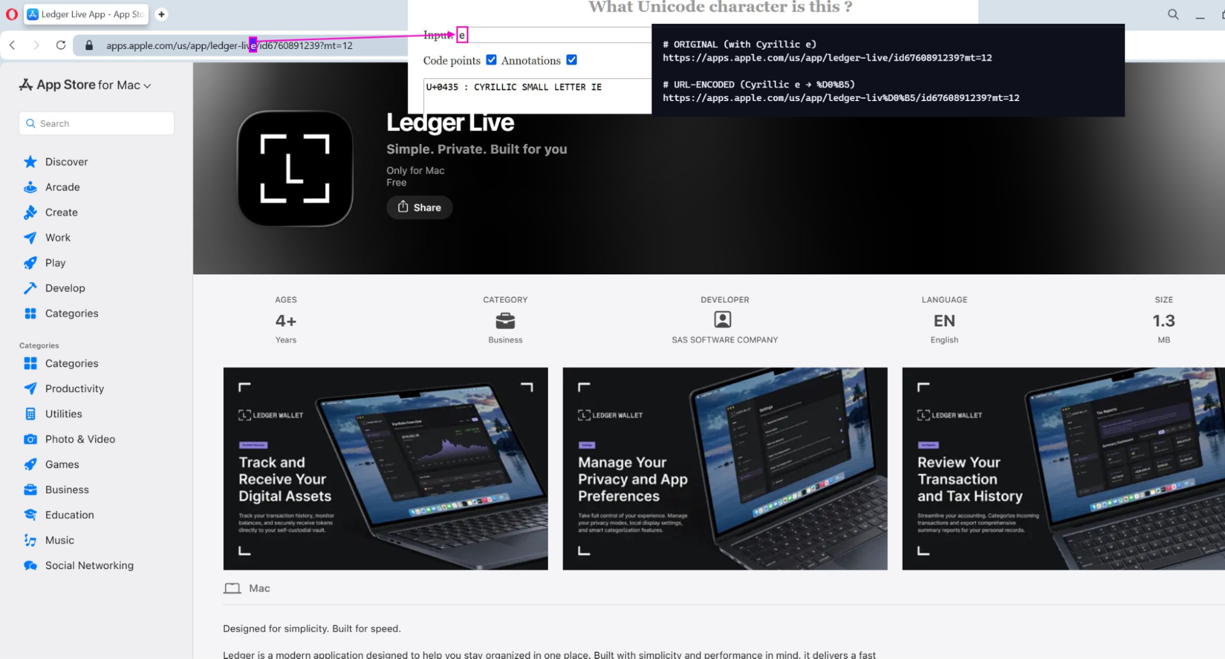Open the Music category
Viewport: 1225px width, 659px height.
click(59, 540)
